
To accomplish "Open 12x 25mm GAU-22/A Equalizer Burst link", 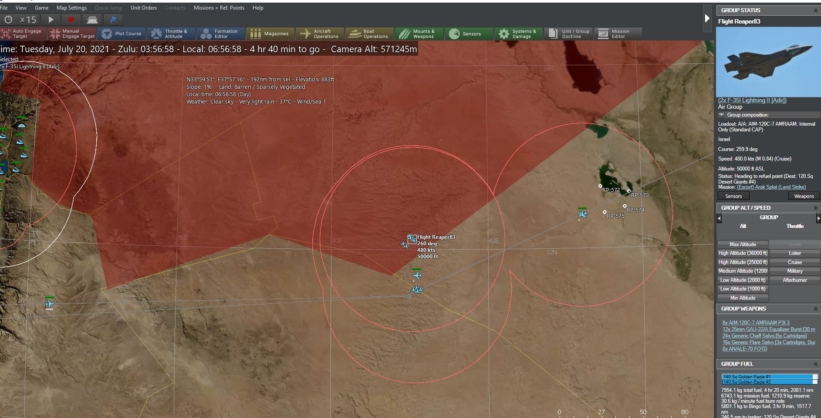I will point(769,329).
